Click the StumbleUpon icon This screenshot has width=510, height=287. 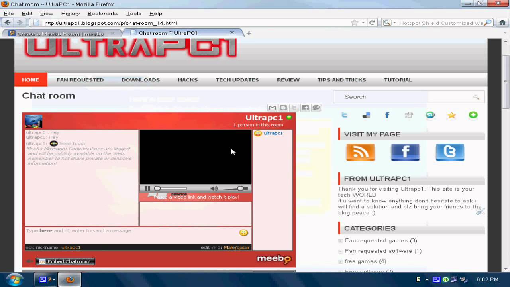click(x=430, y=115)
